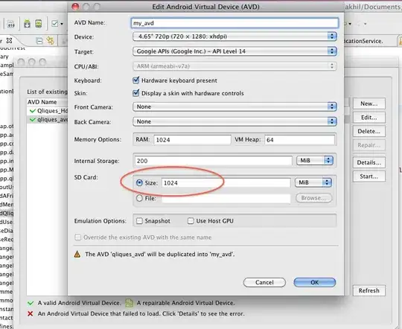Image resolution: width=402 pixels, height=329 pixels.
Task: Open the Target API level dropdown
Action: [234, 51]
